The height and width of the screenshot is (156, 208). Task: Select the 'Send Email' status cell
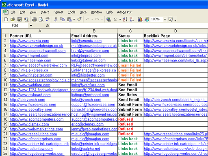[x=130, y=99]
